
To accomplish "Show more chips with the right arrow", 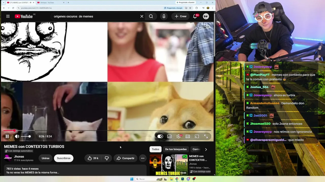I will click(206, 149).
